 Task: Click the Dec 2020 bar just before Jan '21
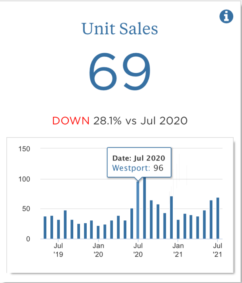pos(171,218)
